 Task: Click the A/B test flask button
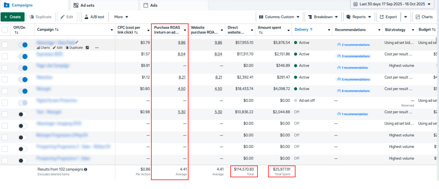(94, 17)
